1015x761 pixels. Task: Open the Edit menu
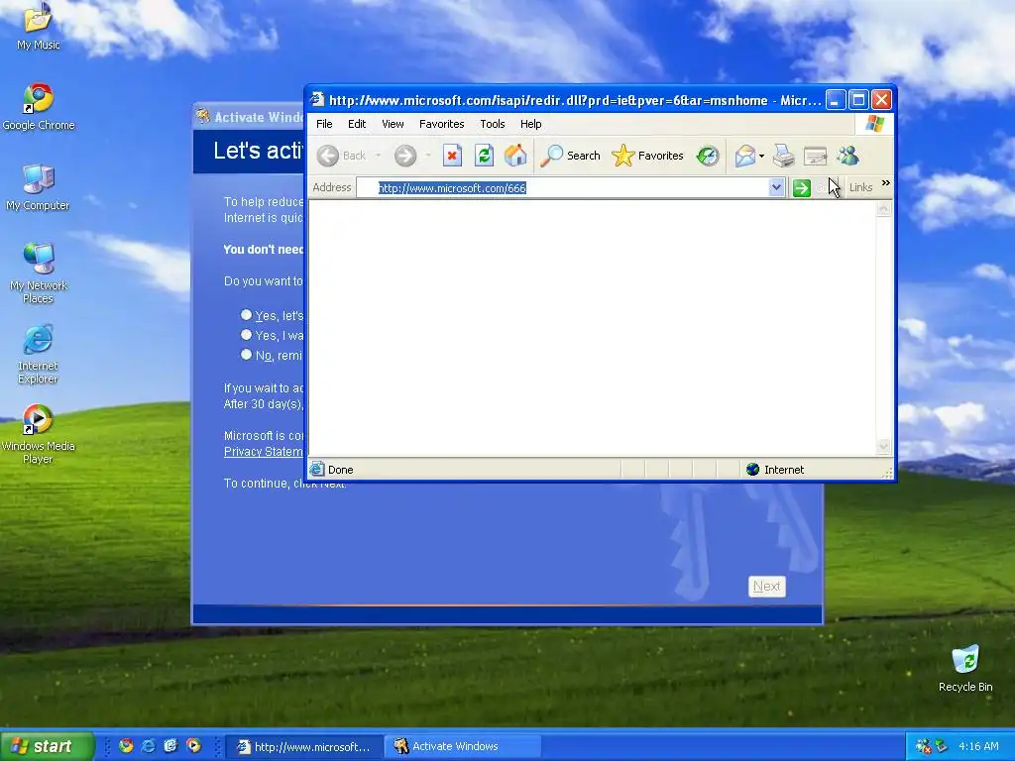(357, 124)
